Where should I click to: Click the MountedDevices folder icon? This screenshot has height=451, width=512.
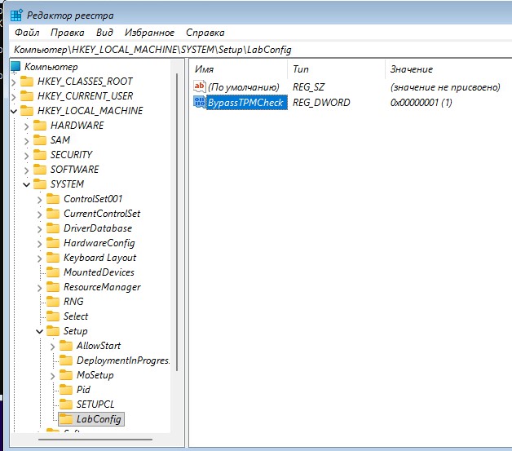(53, 272)
